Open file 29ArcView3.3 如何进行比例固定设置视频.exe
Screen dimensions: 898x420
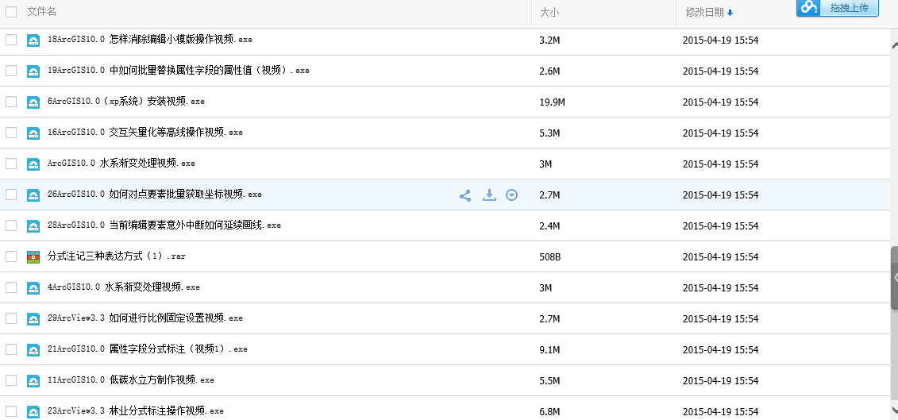click(145, 318)
